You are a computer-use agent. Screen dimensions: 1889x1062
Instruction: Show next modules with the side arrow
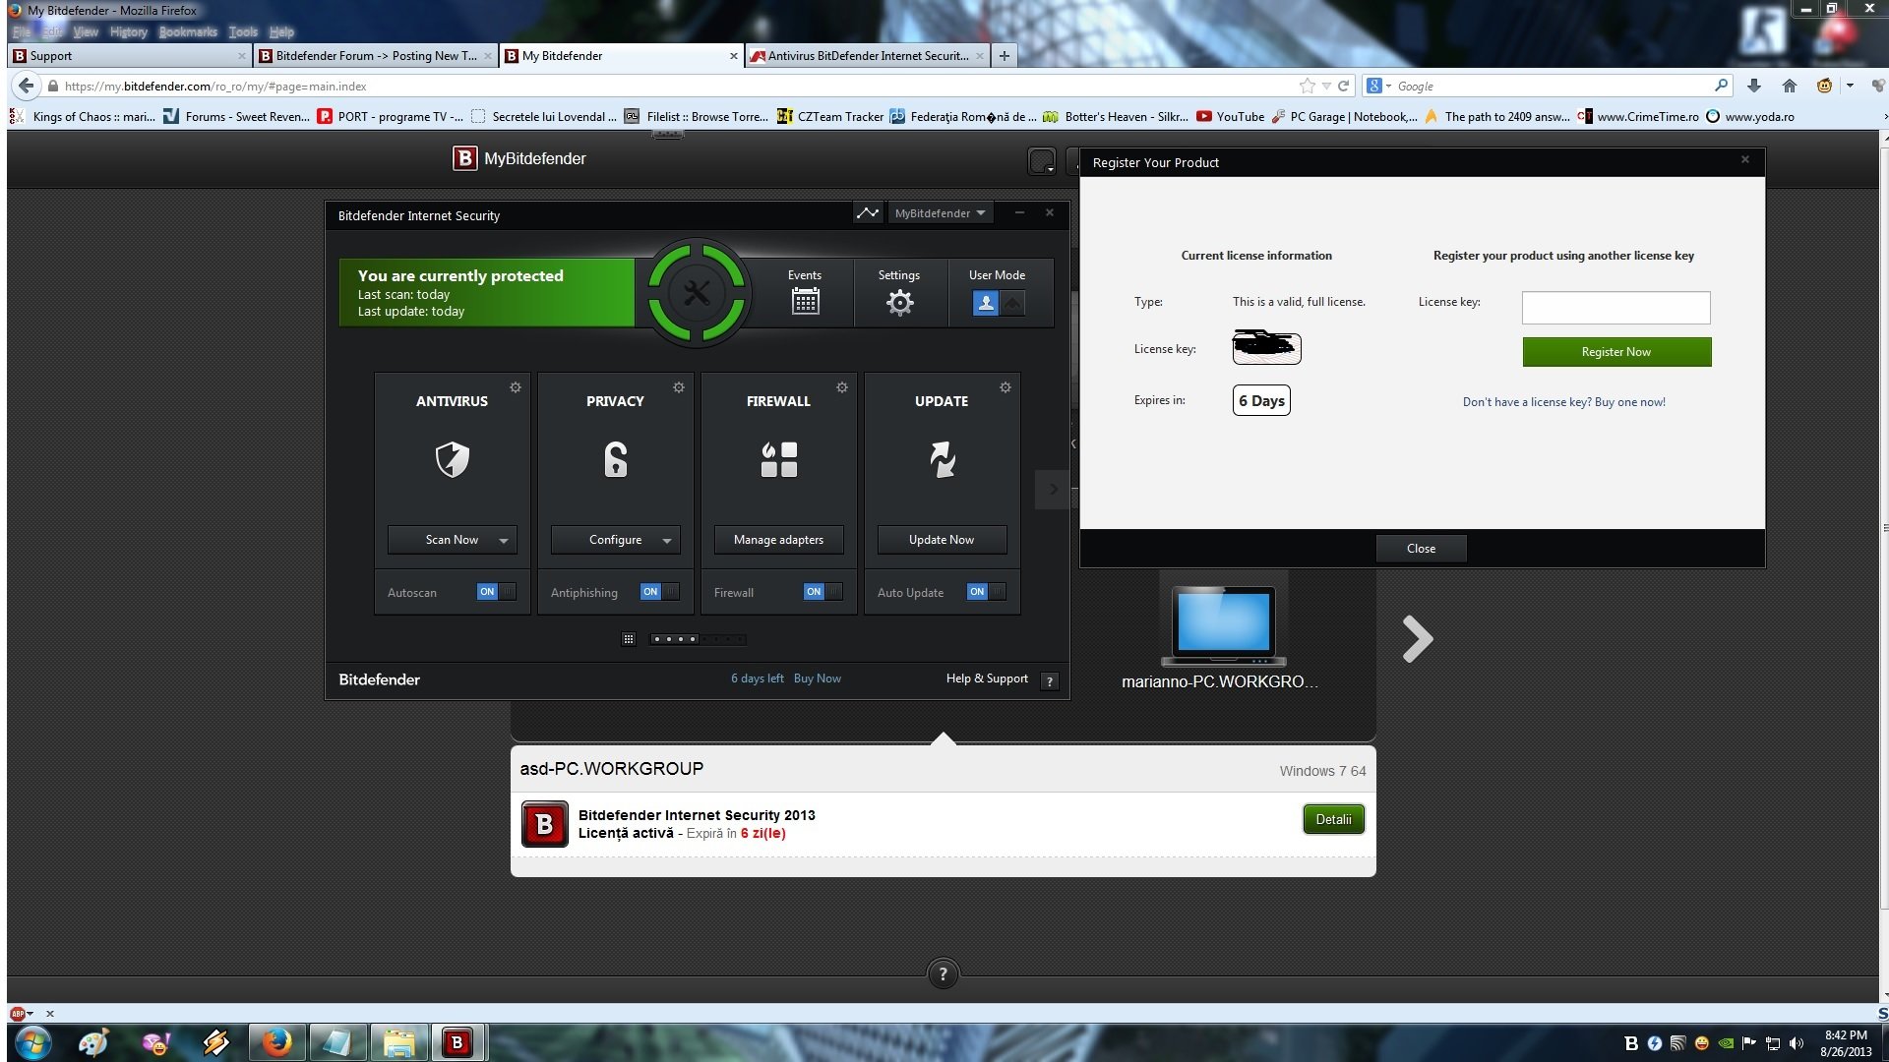point(1053,489)
